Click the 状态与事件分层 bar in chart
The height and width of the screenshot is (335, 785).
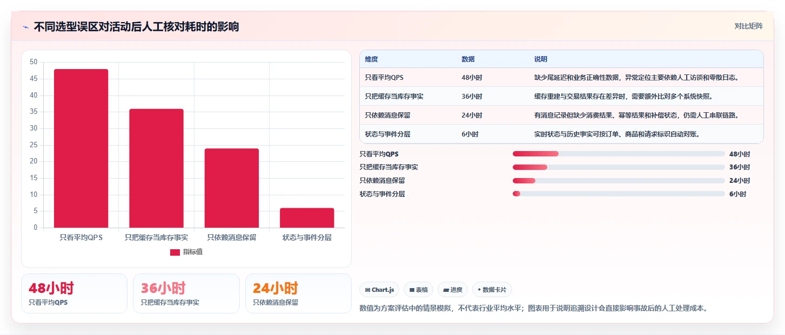click(x=307, y=218)
